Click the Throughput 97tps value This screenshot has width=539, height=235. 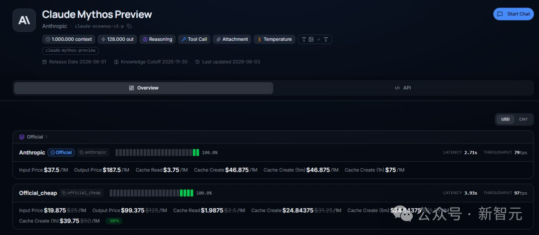[521, 193]
